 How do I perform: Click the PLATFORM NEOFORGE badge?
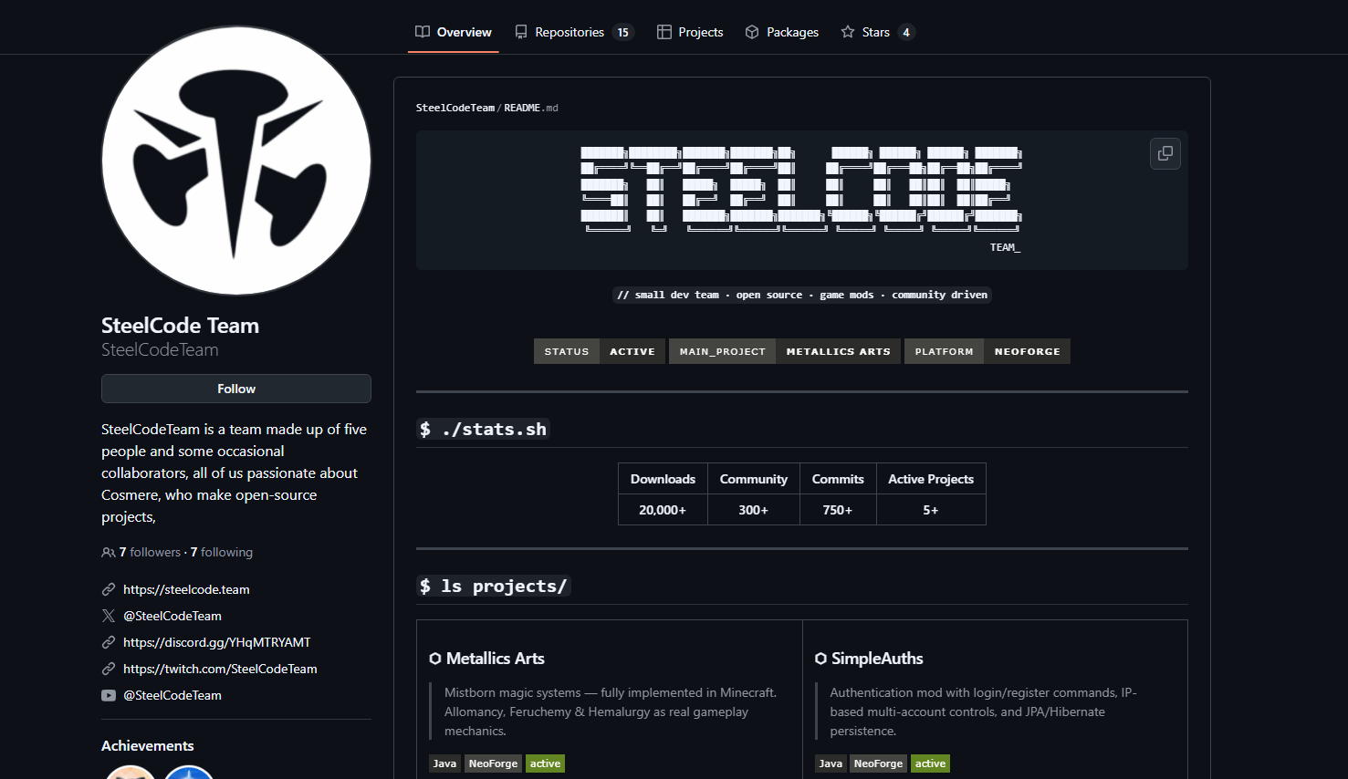987,351
